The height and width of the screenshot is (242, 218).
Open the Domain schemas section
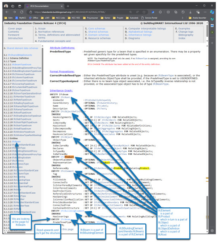[99, 35]
